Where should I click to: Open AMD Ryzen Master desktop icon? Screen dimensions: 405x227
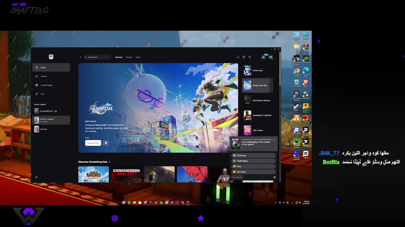pos(296,60)
